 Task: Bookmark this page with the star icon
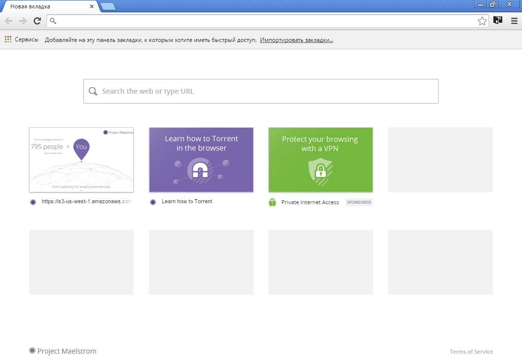482,21
